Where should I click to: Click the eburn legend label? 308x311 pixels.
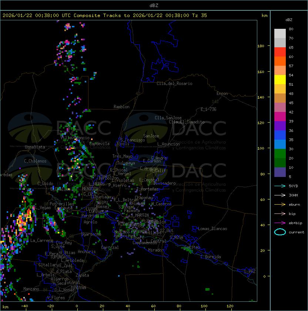pos(294,205)
